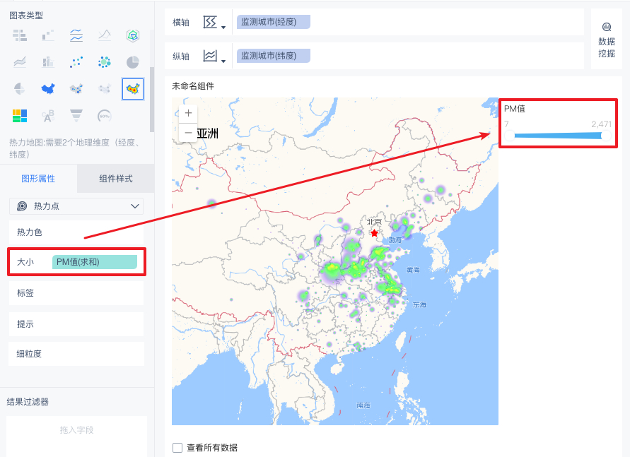Open the 横轴 axis type dropdown arrow
The height and width of the screenshot is (457, 630).
[x=223, y=28]
